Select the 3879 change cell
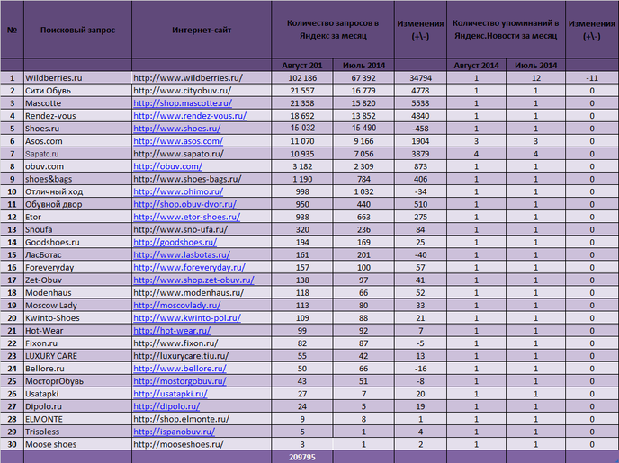The width and height of the screenshot is (619, 463). (420, 154)
